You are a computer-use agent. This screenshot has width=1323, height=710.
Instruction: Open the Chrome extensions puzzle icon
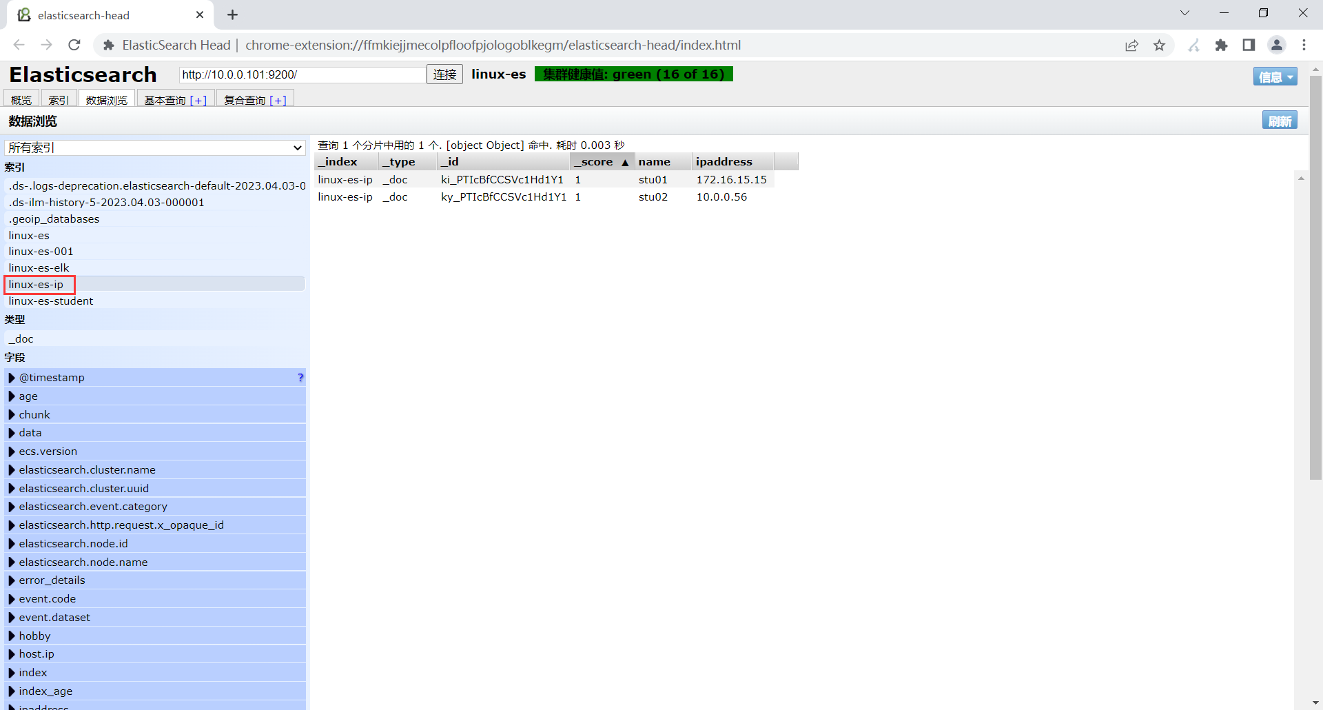[1222, 45]
